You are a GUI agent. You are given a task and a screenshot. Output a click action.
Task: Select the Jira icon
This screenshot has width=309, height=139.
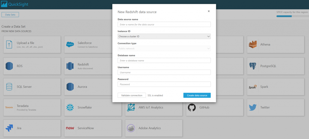click(9, 128)
